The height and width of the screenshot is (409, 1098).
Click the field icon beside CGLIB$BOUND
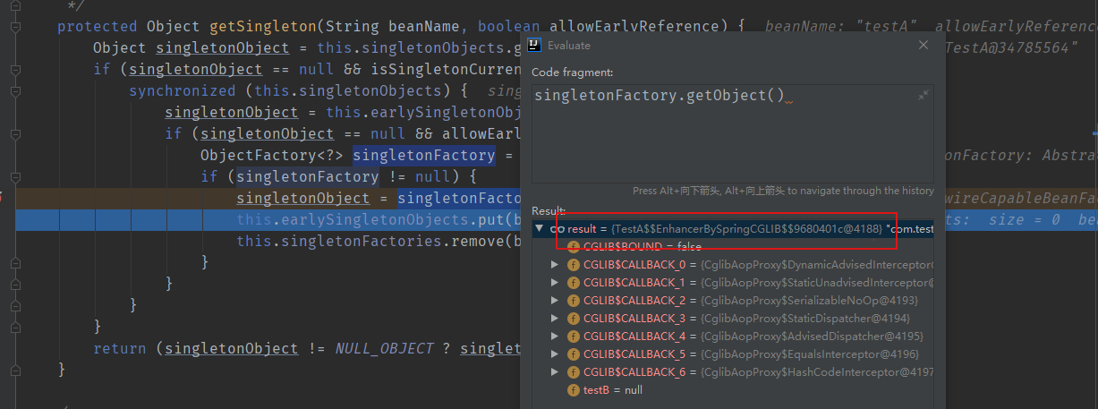pos(573,246)
